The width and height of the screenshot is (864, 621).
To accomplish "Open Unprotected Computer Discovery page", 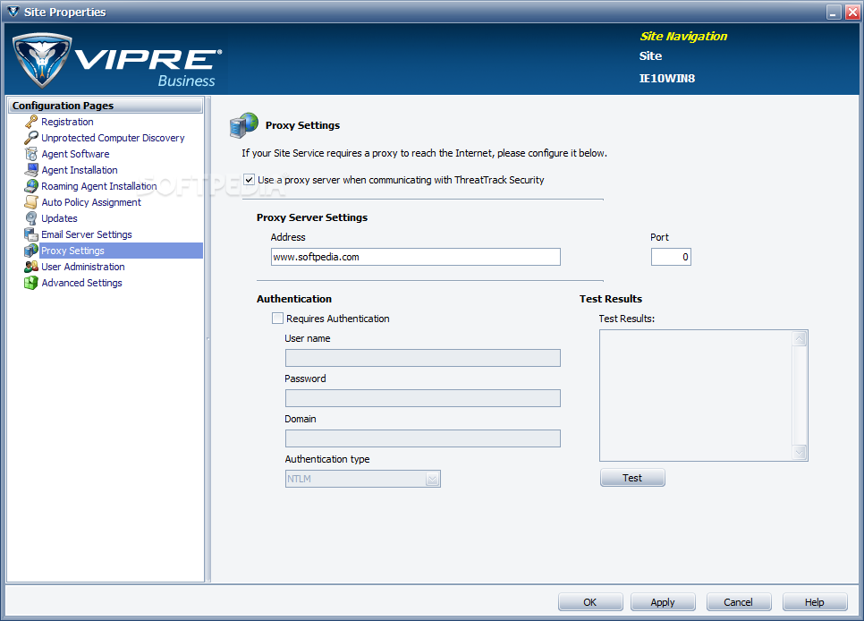I will [x=113, y=137].
